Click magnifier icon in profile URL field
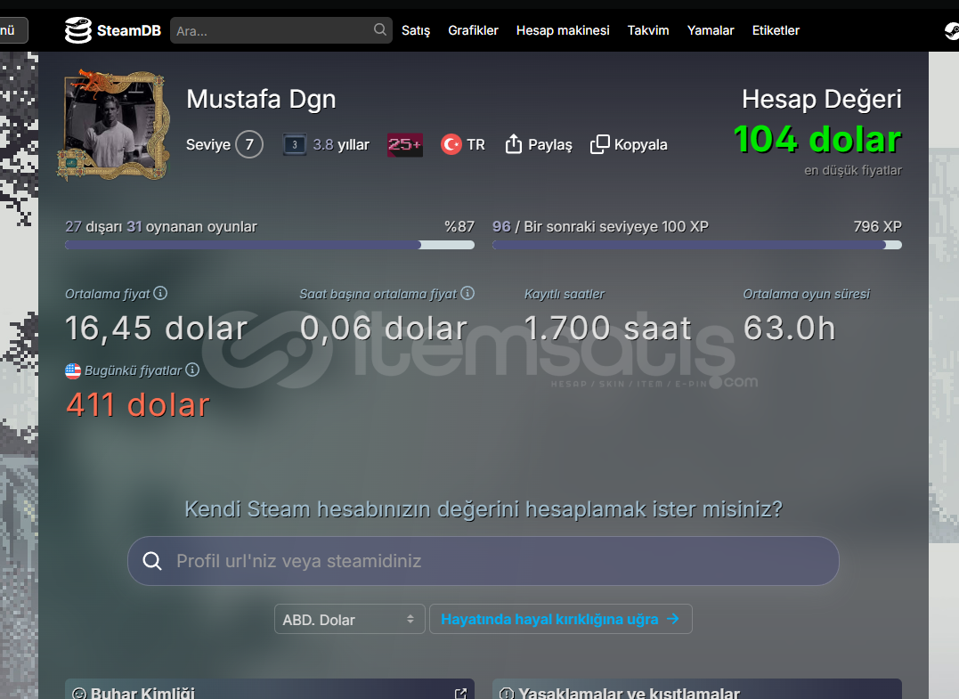This screenshot has width=959, height=699. [x=151, y=561]
